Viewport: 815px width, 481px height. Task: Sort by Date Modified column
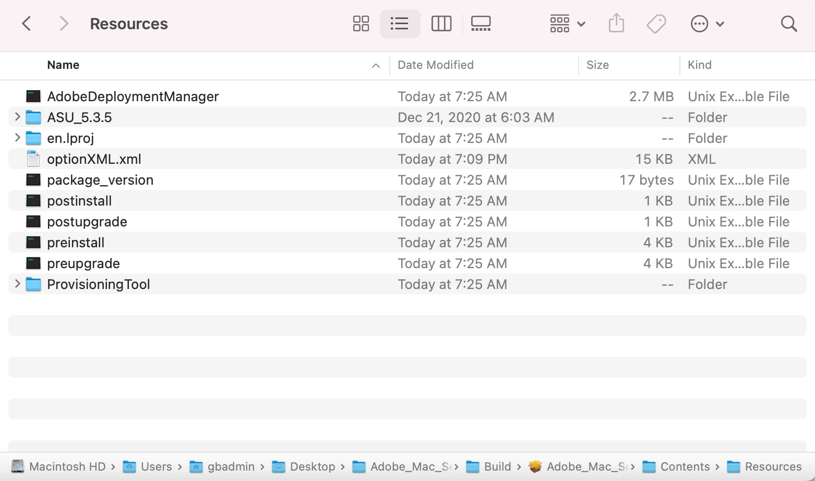point(436,65)
